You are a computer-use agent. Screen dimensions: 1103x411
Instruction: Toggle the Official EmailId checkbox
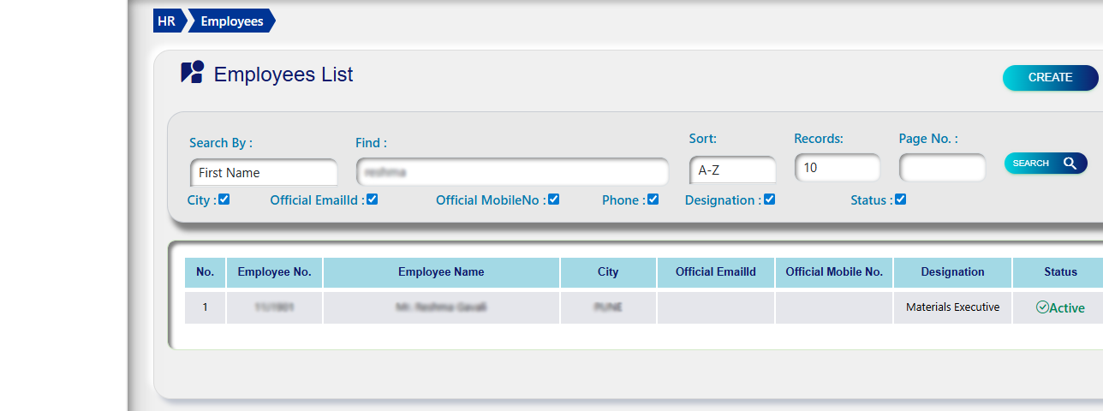click(x=372, y=200)
